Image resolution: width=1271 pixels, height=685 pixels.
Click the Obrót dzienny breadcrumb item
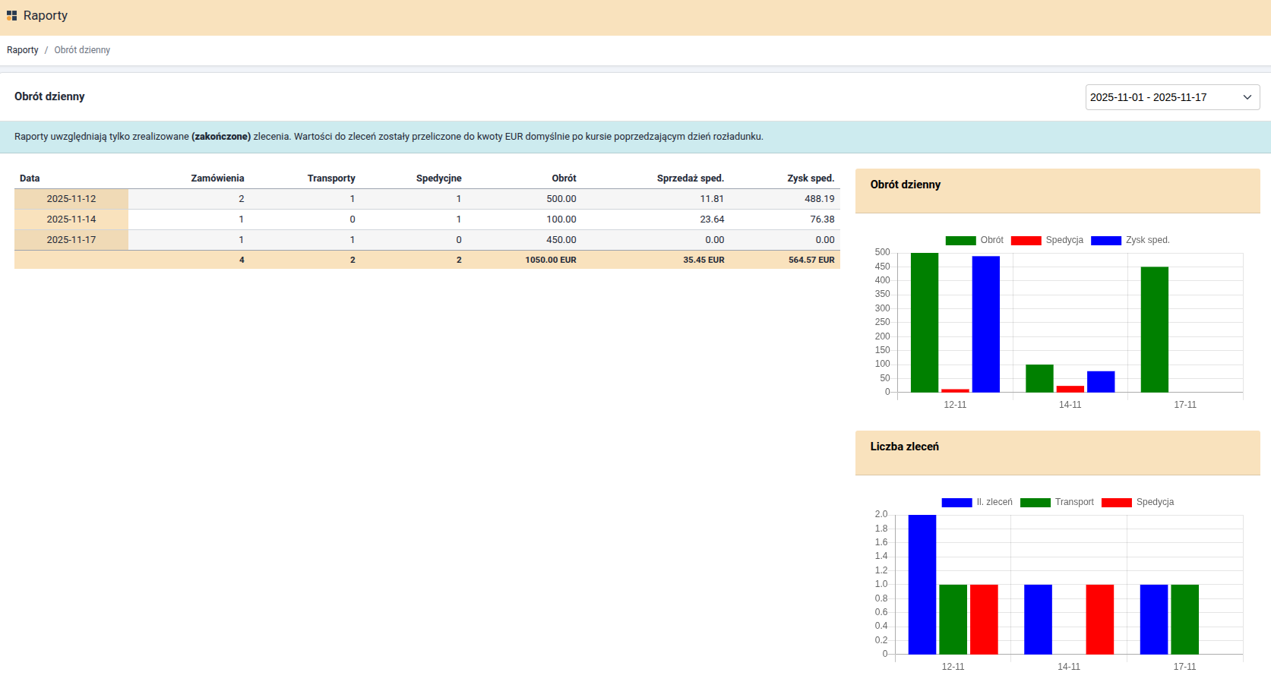tap(82, 50)
